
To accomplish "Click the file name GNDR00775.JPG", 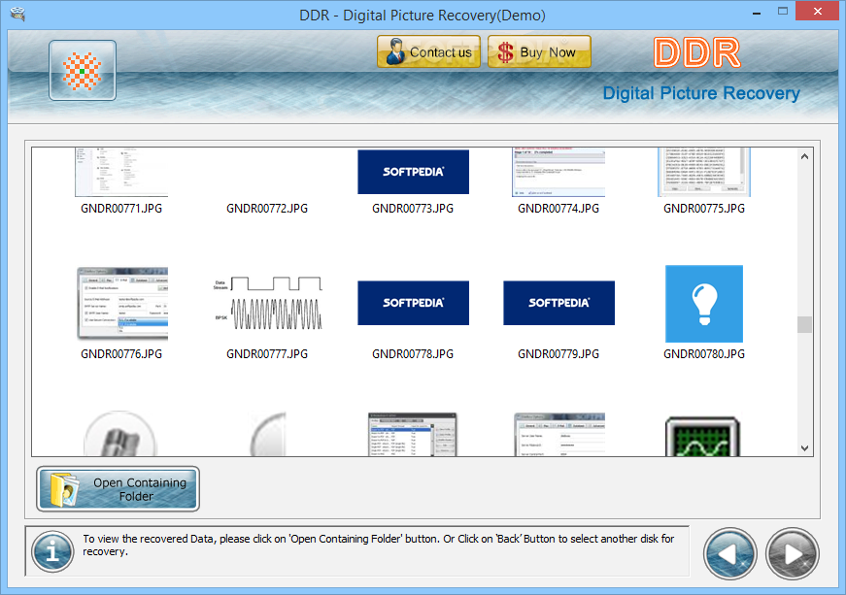I will 704,209.
